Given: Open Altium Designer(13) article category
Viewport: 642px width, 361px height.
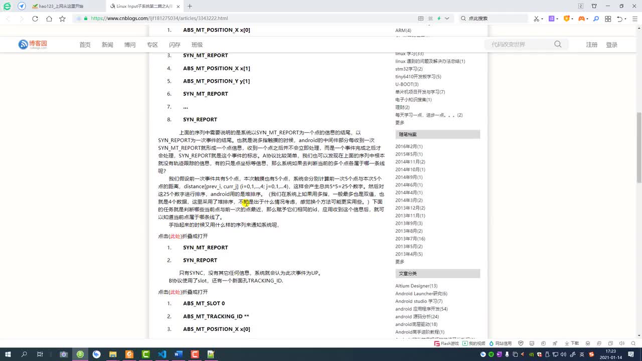Looking at the screenshot, I should [x=416, y=286].
